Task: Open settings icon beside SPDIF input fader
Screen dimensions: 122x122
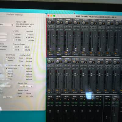Action: [95, 44]
